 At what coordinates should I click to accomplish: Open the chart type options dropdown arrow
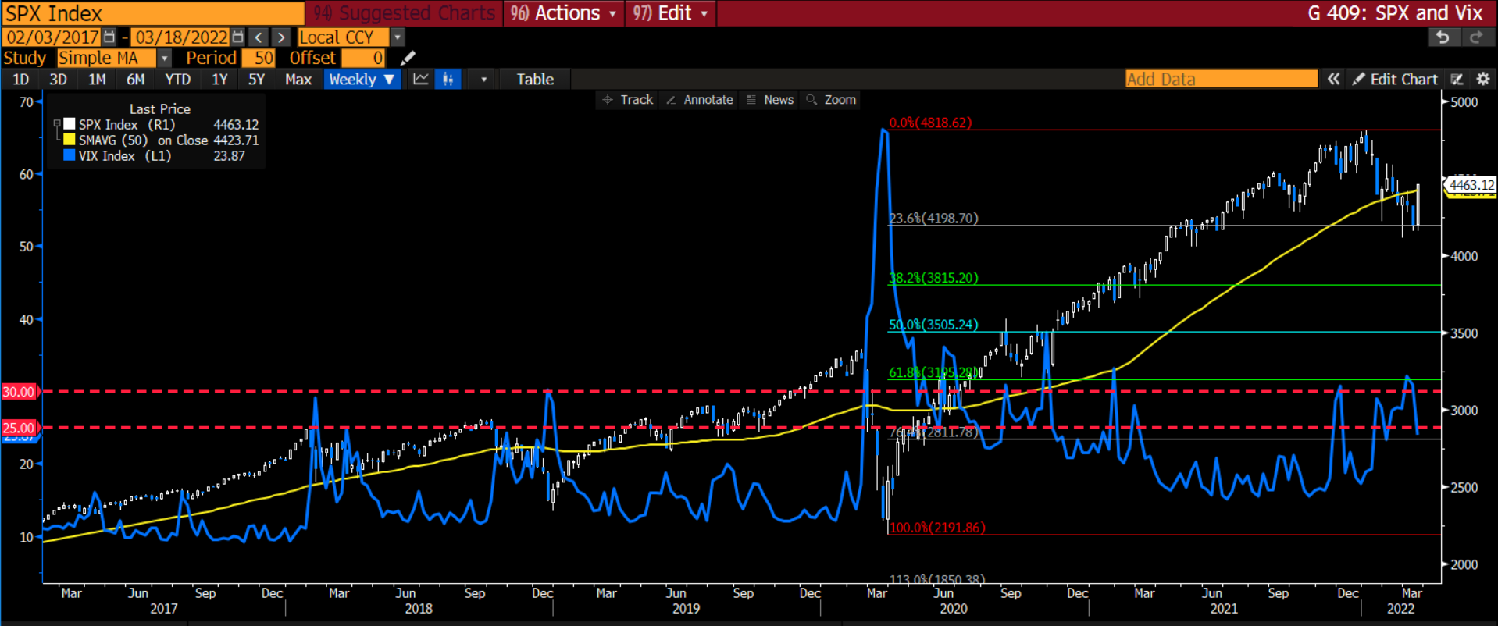(x=483, y=79)
